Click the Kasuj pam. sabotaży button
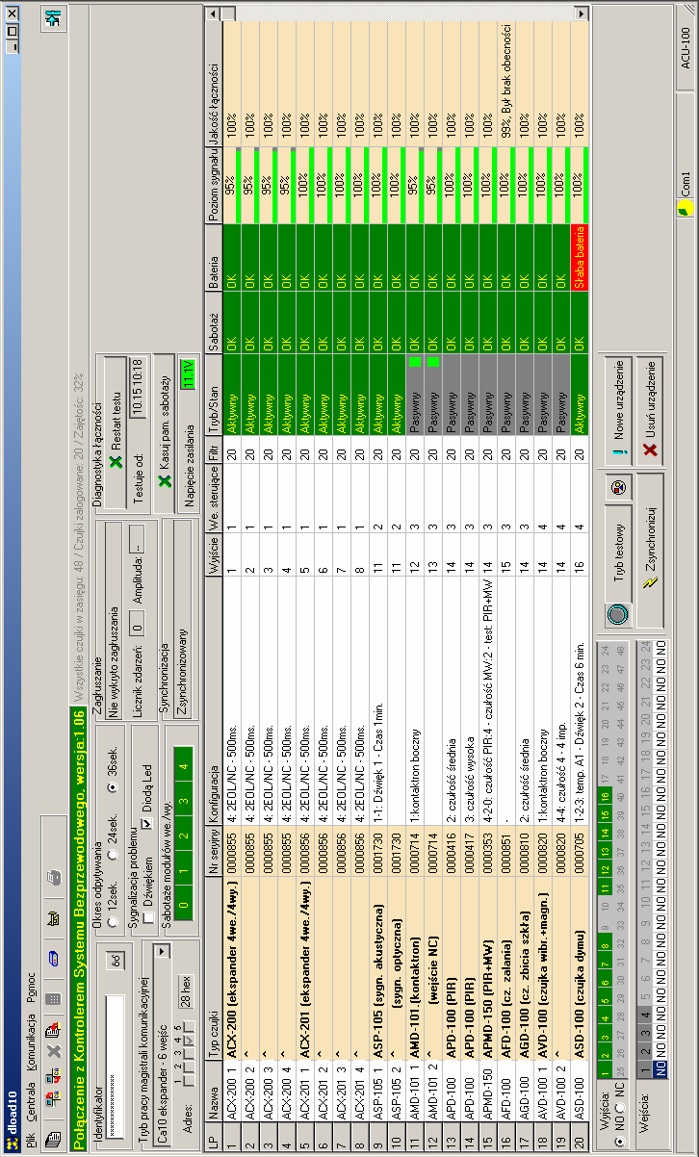 [164, 435]
